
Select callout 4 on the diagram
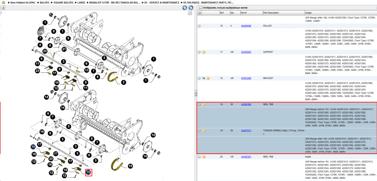coord(40,45)
